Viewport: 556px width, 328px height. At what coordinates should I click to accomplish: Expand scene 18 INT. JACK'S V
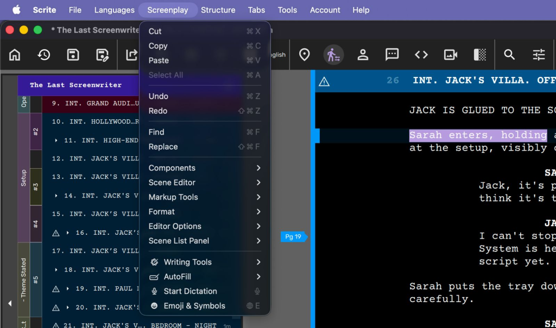56,270
